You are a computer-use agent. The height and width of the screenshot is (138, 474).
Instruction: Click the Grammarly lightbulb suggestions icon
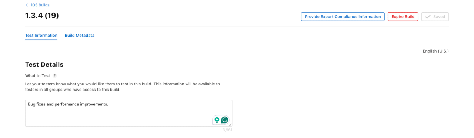217,120
